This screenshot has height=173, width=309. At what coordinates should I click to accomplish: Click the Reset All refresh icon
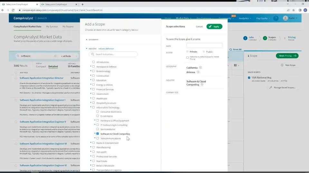[230, 49]
